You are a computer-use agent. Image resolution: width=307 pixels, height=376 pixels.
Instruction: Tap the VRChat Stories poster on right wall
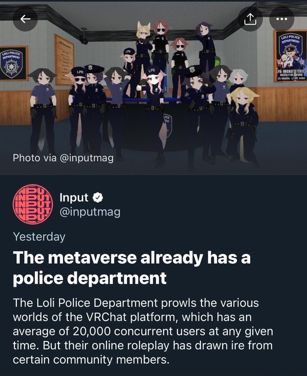[x=290, y=56]
